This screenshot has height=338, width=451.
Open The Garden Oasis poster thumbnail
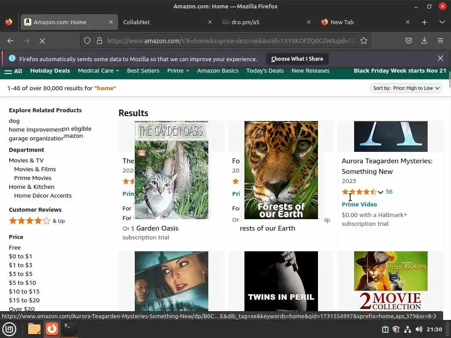(171, 170)
